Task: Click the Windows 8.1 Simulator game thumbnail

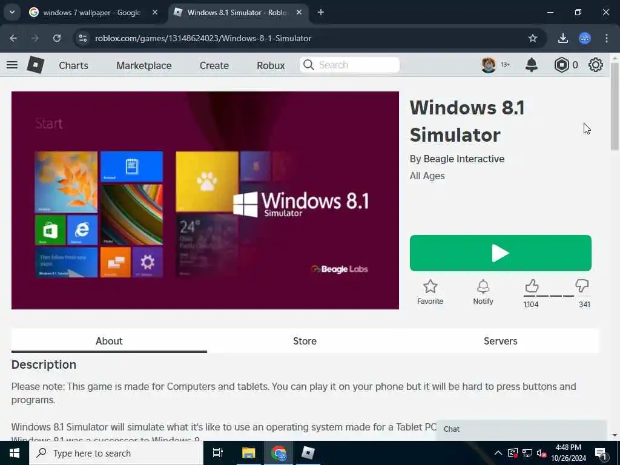Action: coord(205,200)
